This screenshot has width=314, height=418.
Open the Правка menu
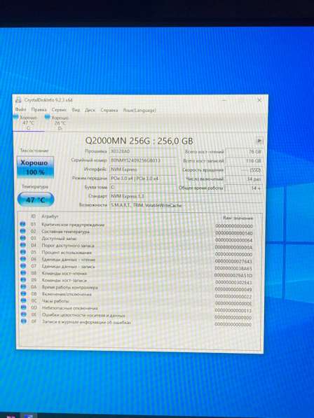tap(39, 109)
